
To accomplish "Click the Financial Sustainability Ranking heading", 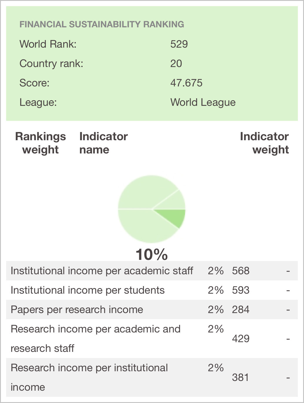I will pyautogui.click(x=102, y=24).
